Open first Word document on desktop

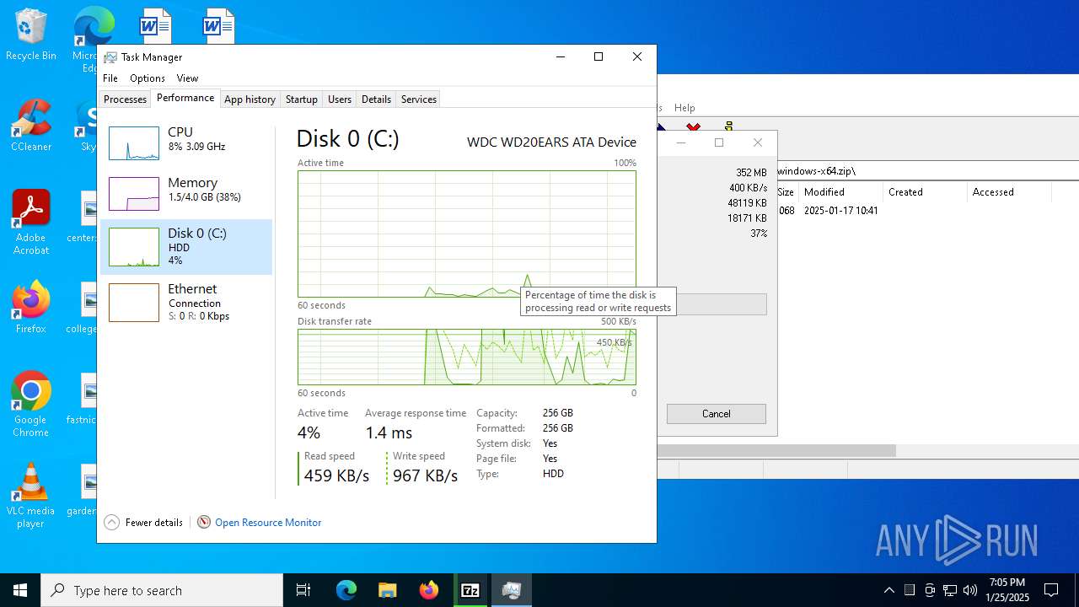[x=155, y=25]
